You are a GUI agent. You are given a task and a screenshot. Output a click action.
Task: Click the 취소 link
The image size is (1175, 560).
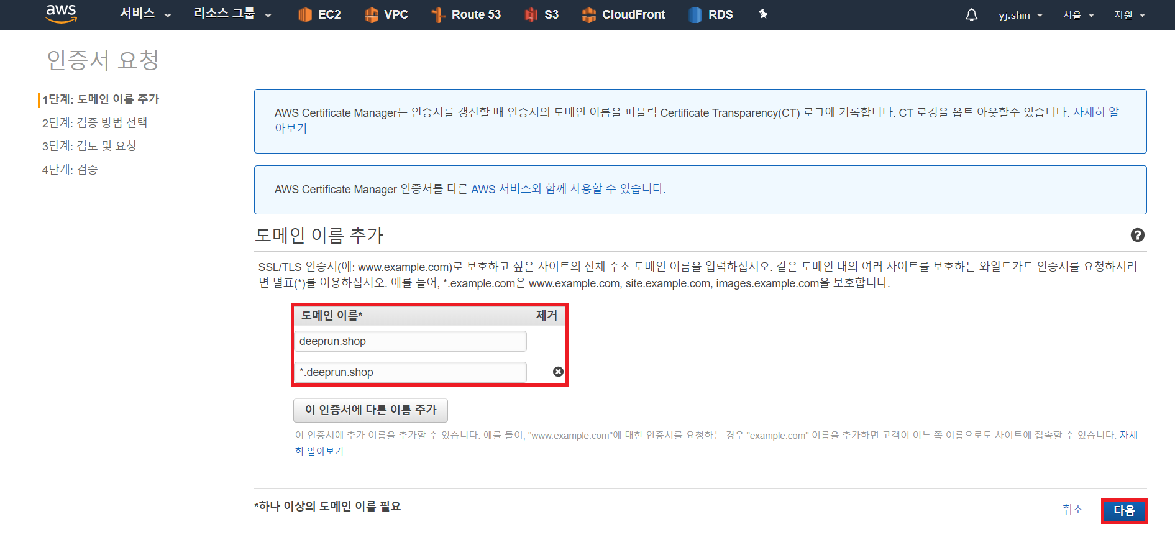coord(1072,510)
